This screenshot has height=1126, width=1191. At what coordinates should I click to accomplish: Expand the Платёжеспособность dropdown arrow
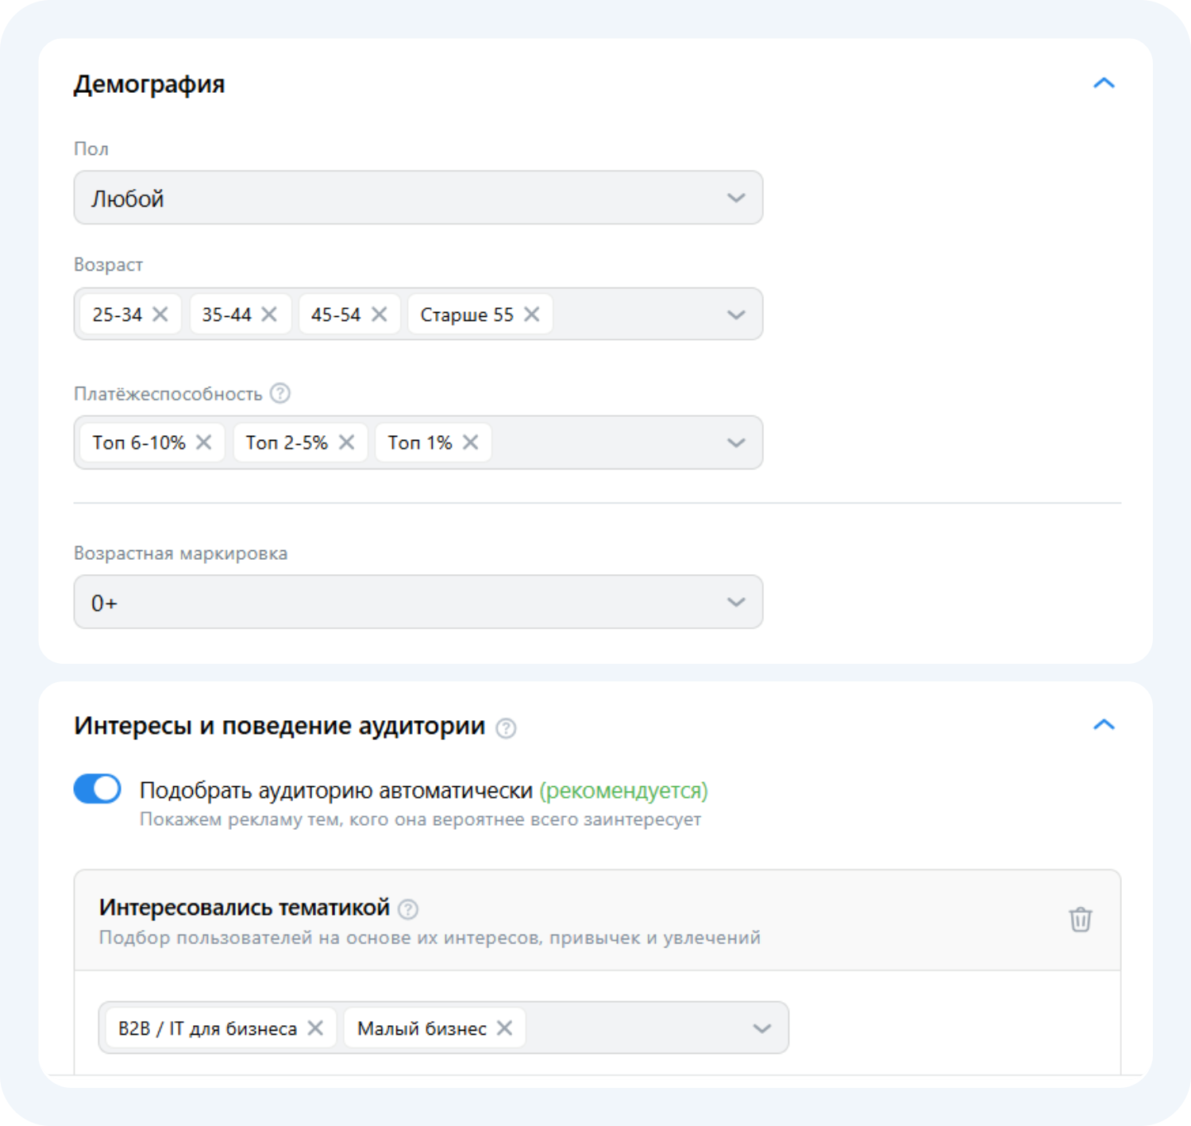[x=736, y=442]
